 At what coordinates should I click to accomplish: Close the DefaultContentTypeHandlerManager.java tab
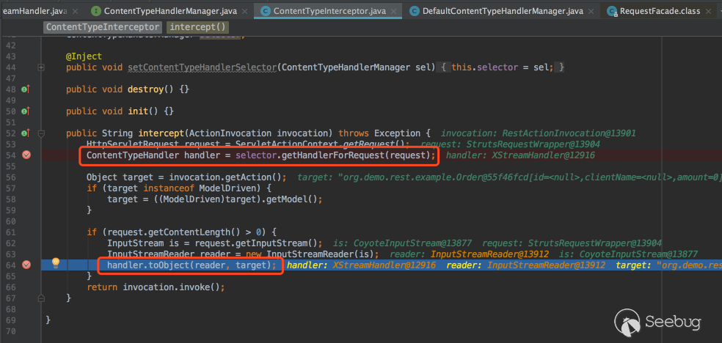pyautogui.click(x=591, y=11)
